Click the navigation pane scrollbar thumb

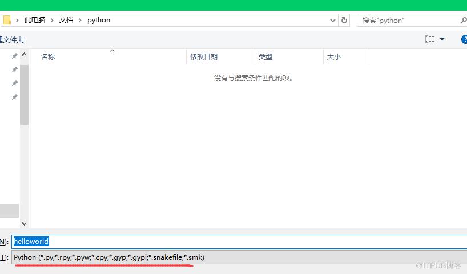pos(25,95)
